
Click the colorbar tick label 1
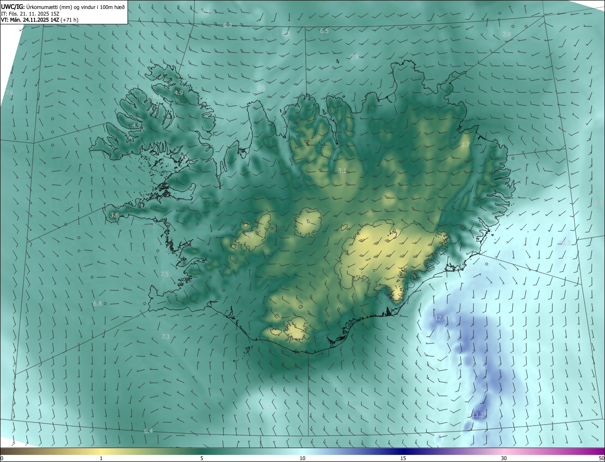click(x=101, y=458)
